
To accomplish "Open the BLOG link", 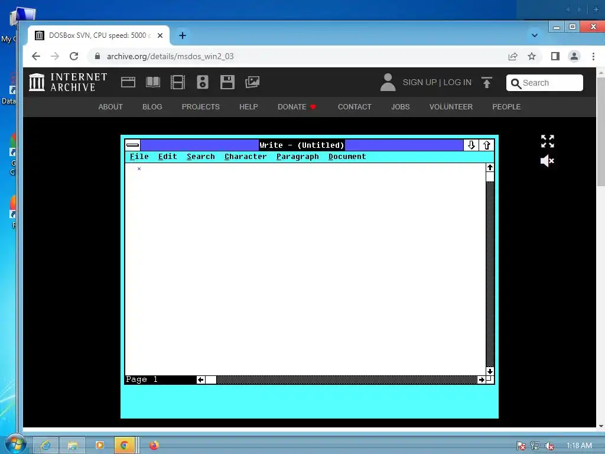I will (x=152, y=107).
